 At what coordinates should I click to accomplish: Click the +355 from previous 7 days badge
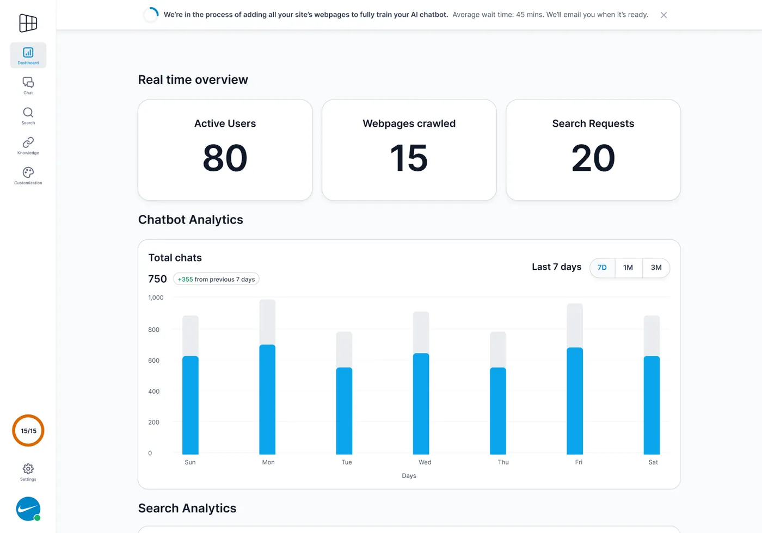pyautogui.click(x=216, y=279)
